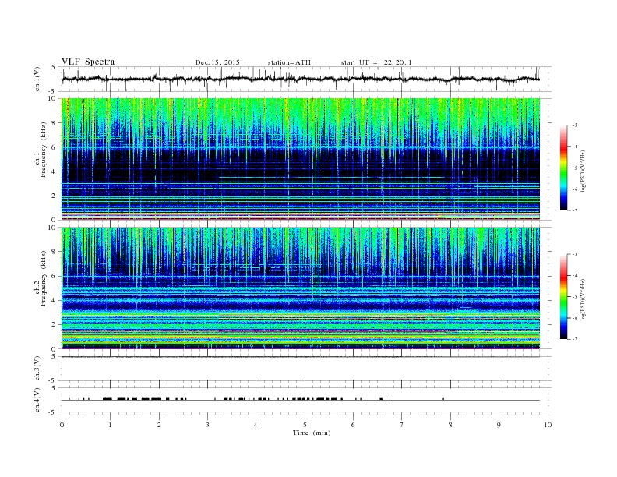
Task: Click the ch.1 "Frequency (kHz)" axis label
Action: [x=44, y=150]
